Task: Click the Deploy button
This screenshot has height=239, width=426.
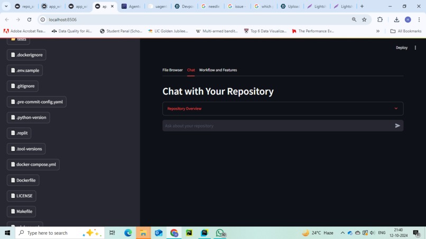Action: (402, 47)
